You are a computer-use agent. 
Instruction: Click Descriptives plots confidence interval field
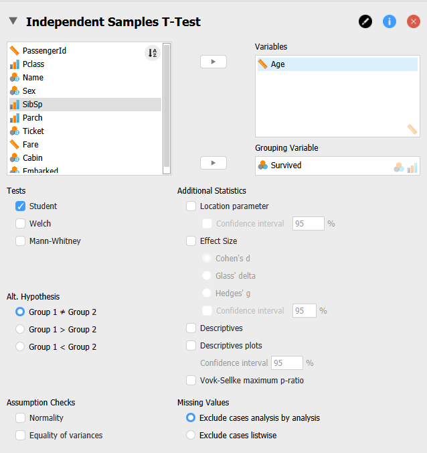tap(286, 363)
